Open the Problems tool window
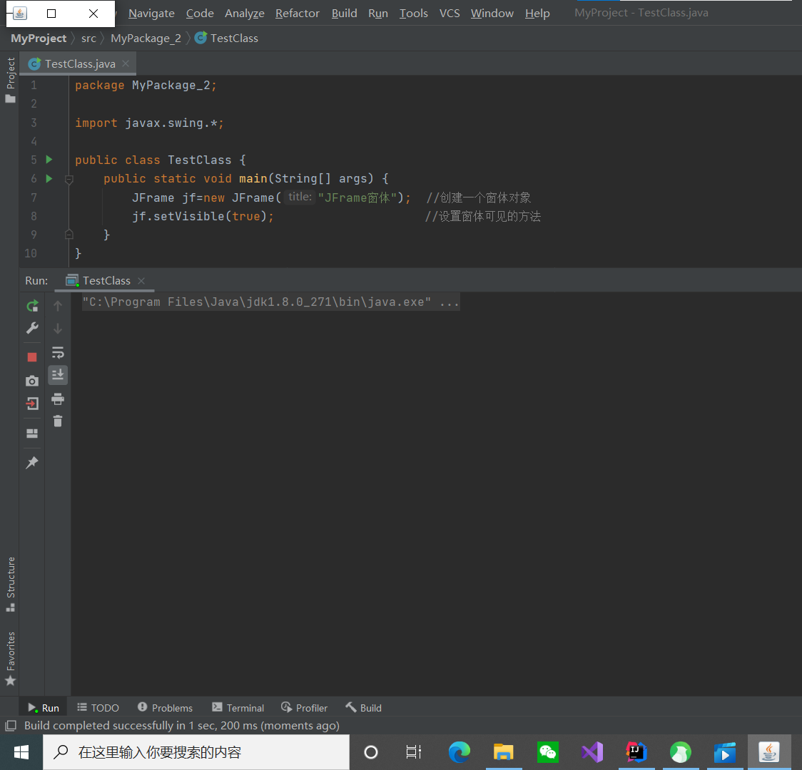802x770 pixels. pyautogui.click(x=166, y=708)
